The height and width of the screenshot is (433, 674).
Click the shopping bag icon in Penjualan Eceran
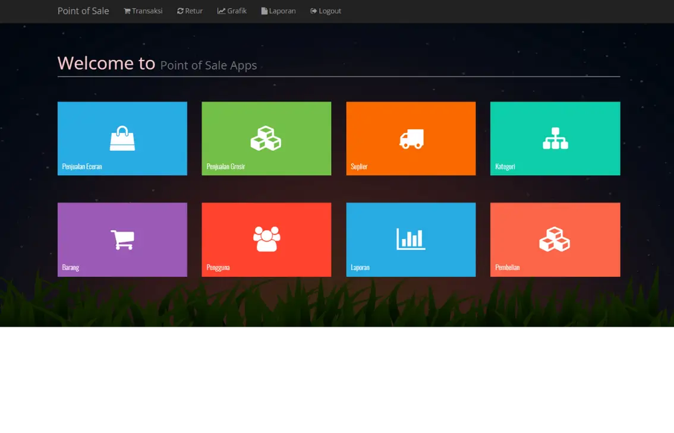tap(122, 138)
